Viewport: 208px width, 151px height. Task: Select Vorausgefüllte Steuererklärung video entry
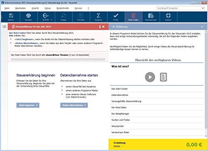click(x=156, y=101)
